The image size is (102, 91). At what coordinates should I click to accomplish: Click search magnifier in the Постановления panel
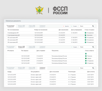pos(93,26)
